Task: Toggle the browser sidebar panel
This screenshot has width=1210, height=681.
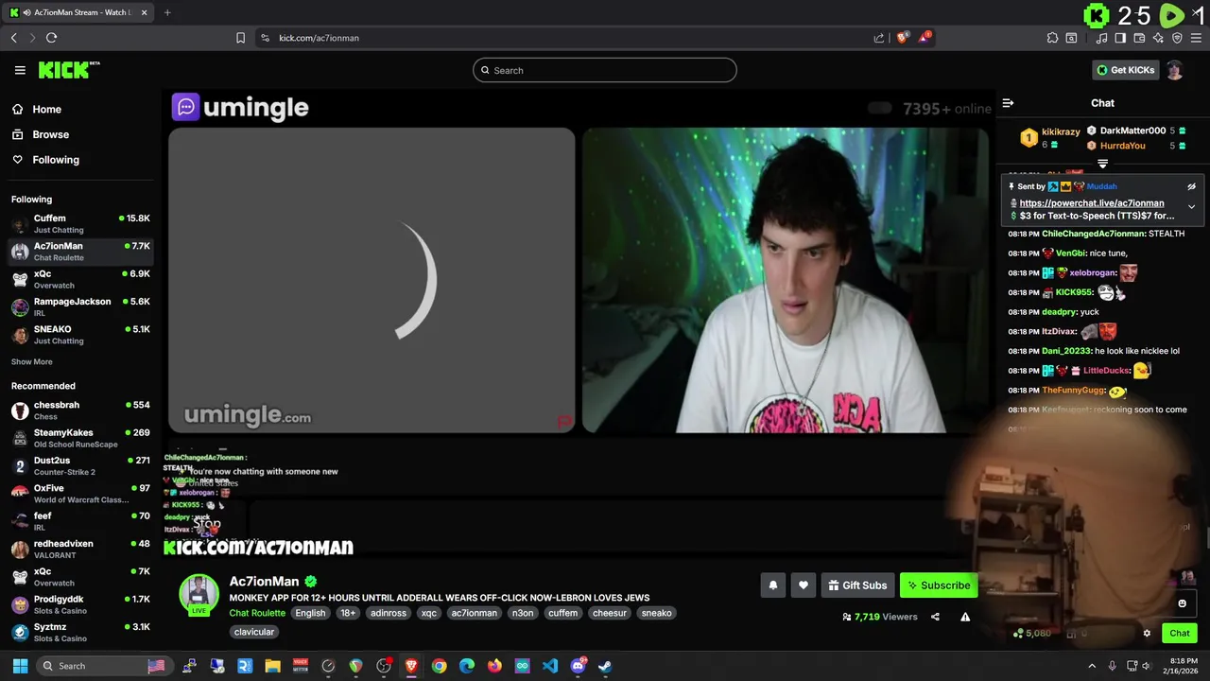Action: pyautogui.click(x=1120, y=38)
